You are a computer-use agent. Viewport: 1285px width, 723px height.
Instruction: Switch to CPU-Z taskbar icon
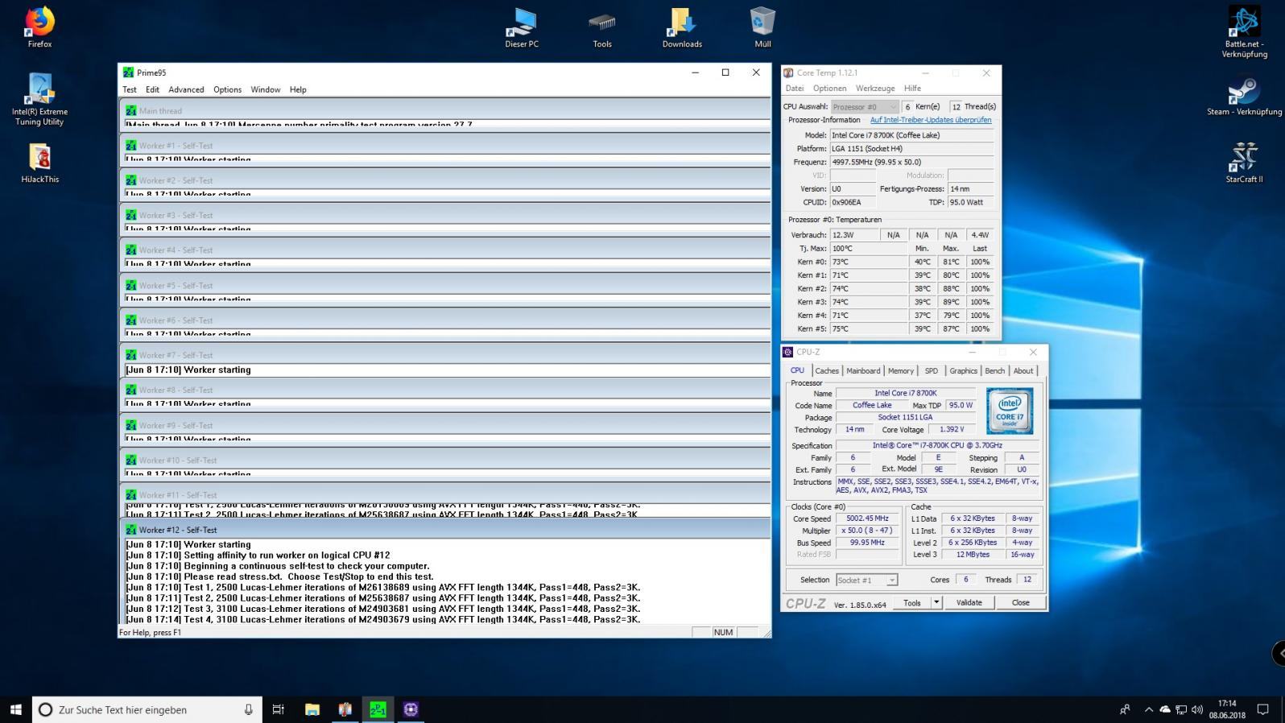(411, 709)
